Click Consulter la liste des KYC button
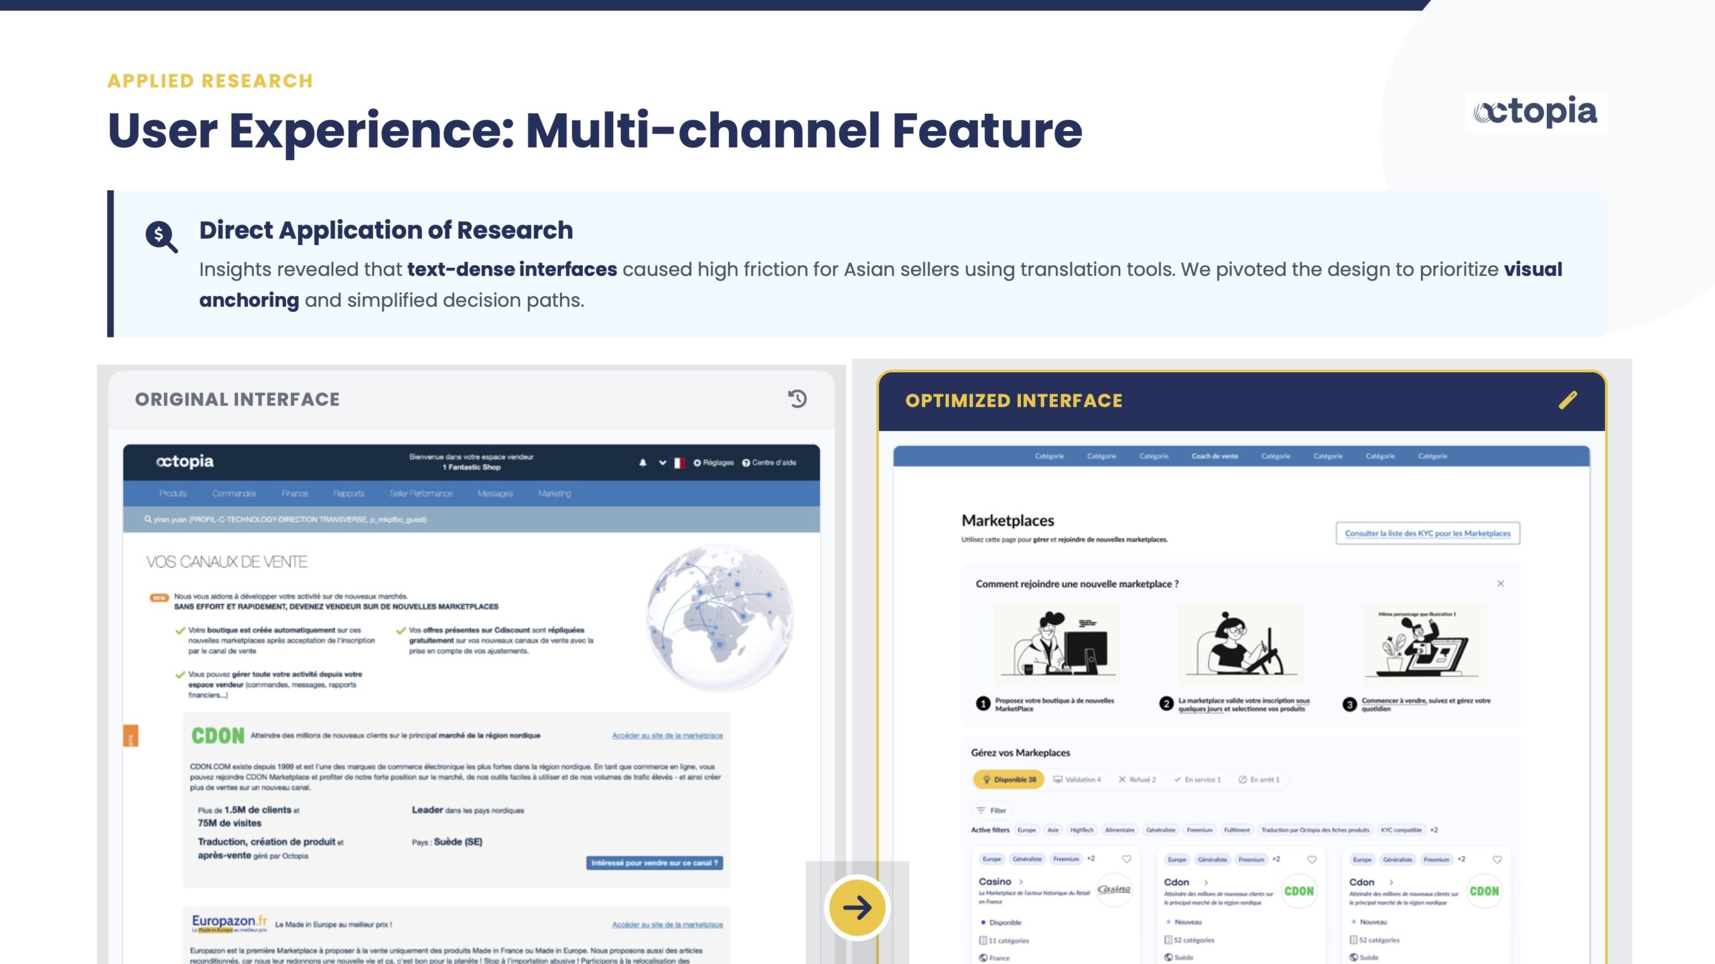The width and height of the screenshot is (1715, 964). (1427, 534)
